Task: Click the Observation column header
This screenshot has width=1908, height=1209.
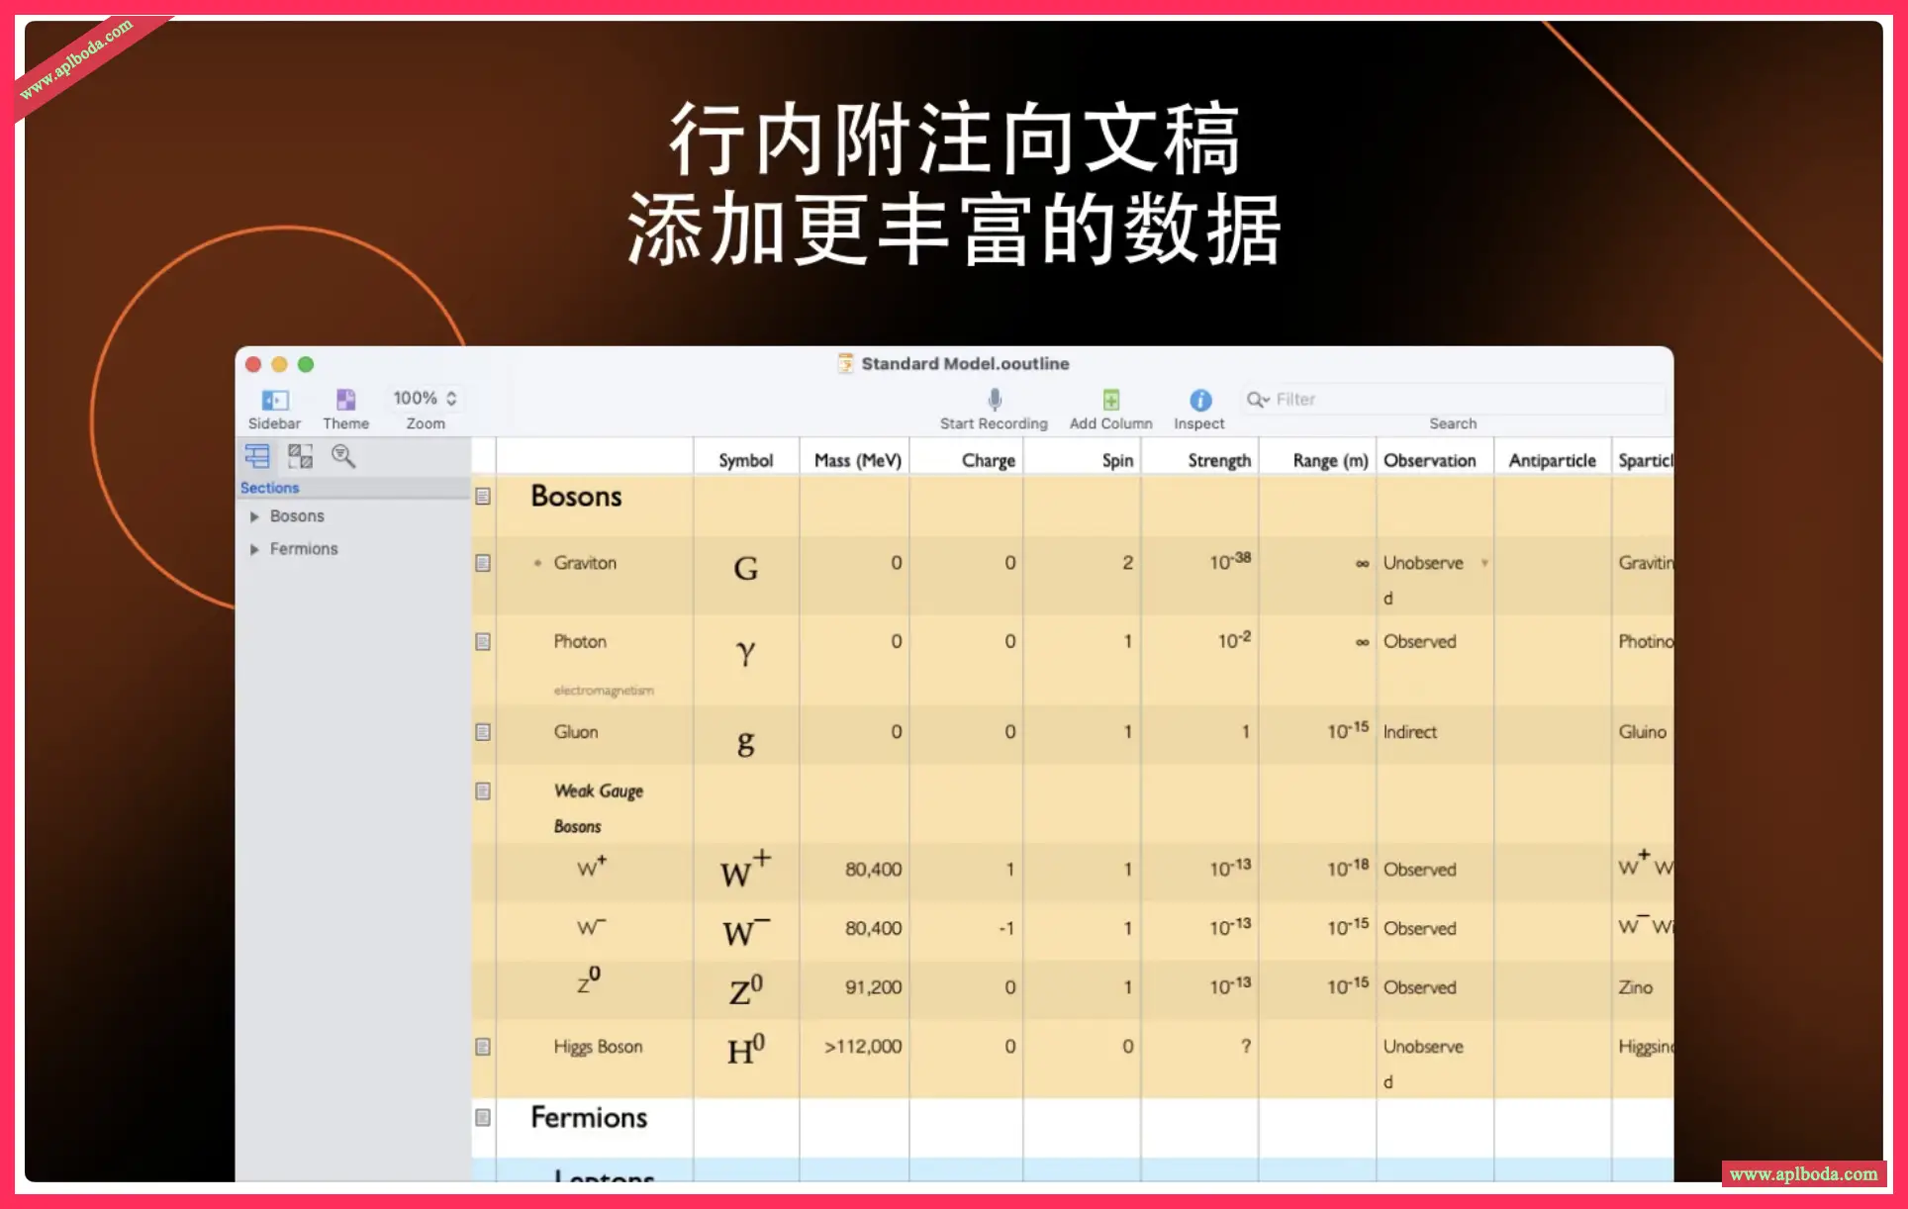Action: tap(1429, 460)
